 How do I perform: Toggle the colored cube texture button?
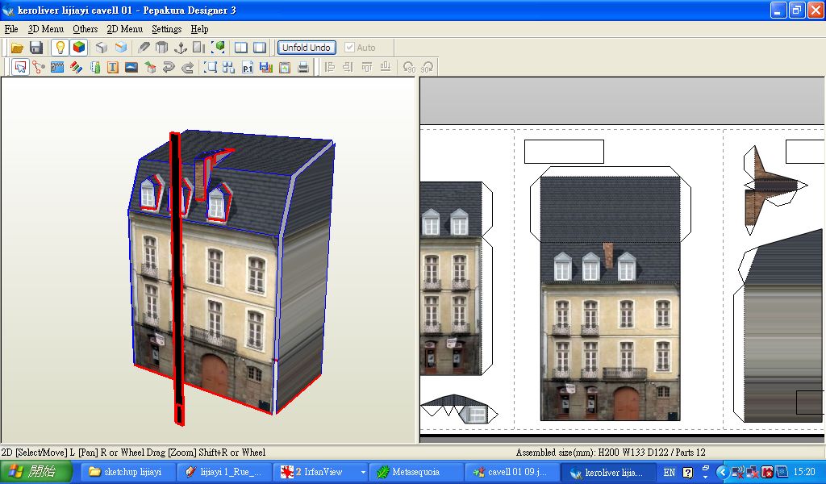78,48
